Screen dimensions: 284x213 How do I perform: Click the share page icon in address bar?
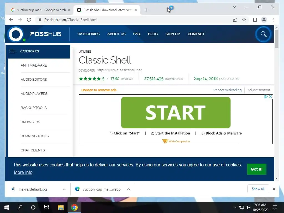pyautogui.click(x=235, y=20)
